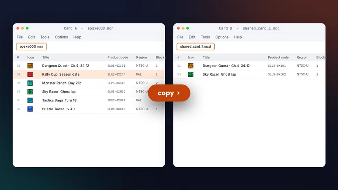Viewport: 338px width, 190px height.
Task: Click Icon column header in Card B
Action: (191, 57)
